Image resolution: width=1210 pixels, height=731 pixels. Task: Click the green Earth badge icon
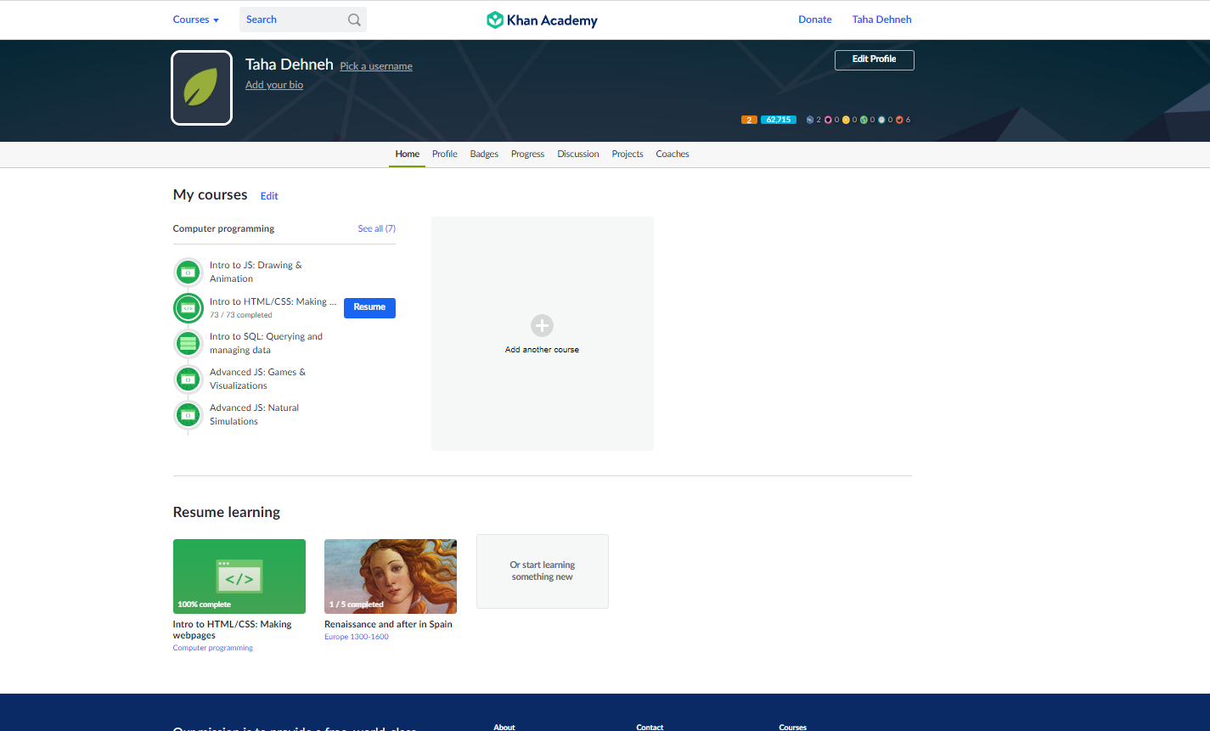pyautogui.click(x=864, y=120)
